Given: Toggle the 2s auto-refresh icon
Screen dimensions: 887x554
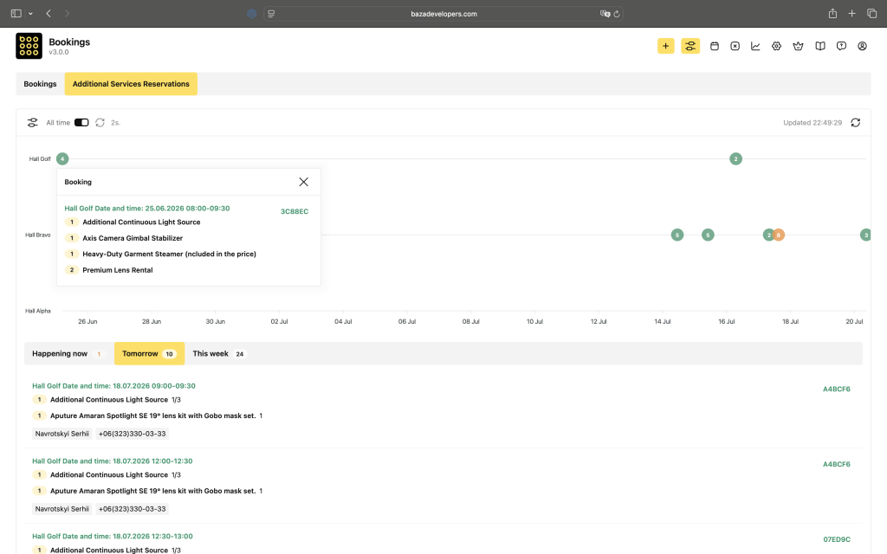Looking at the screenshot, I should 100,123.
